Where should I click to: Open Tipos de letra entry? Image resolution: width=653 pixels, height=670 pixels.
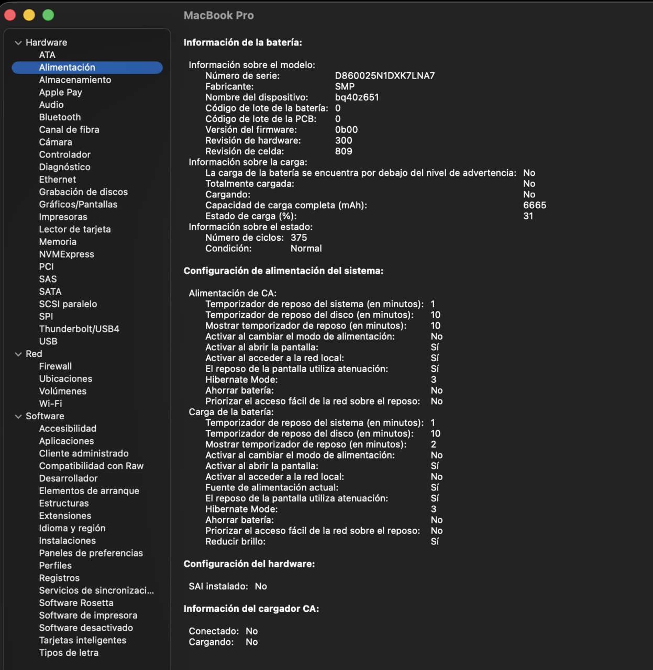pos(69,653)
